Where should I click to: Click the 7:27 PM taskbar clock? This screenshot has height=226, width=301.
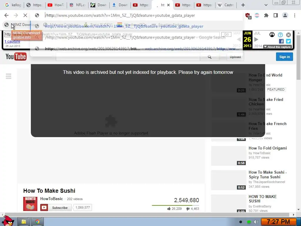click(x=279, y=222)
